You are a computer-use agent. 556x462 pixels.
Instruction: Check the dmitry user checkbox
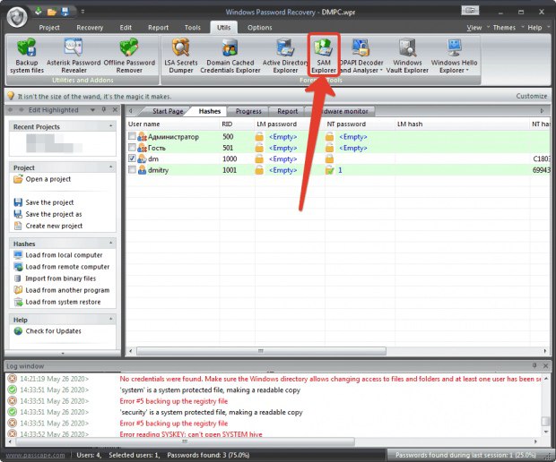click(x=132, y=169)
